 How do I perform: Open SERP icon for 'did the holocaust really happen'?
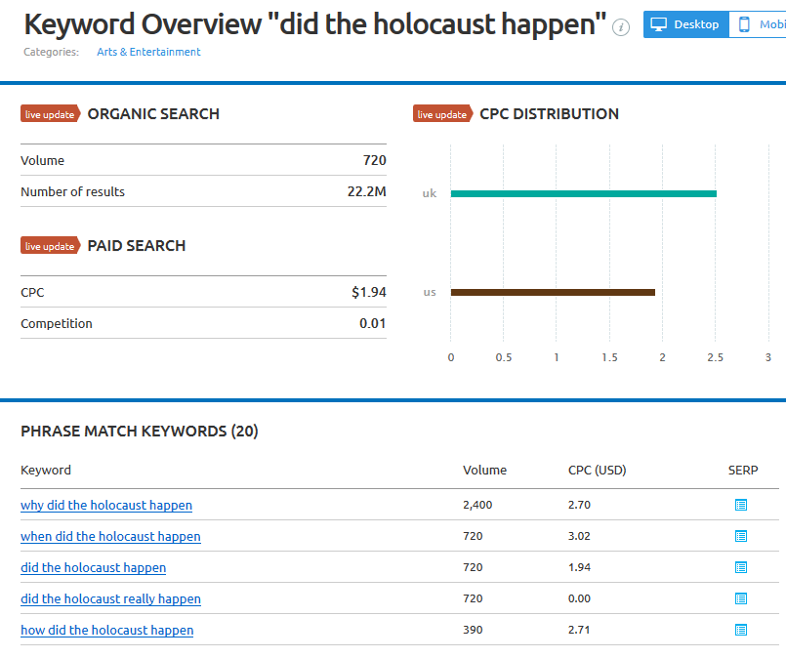tap(741, 598)
